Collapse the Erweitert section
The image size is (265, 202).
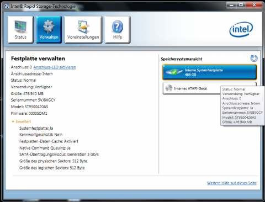point(22,121)
